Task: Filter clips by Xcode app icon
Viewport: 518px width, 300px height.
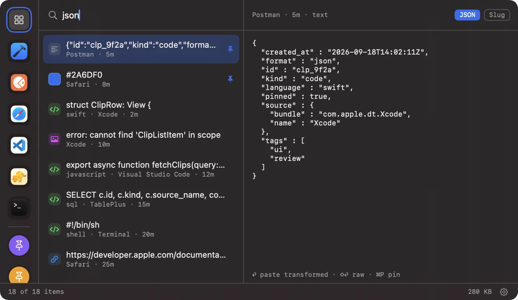Action: (19, 51)
